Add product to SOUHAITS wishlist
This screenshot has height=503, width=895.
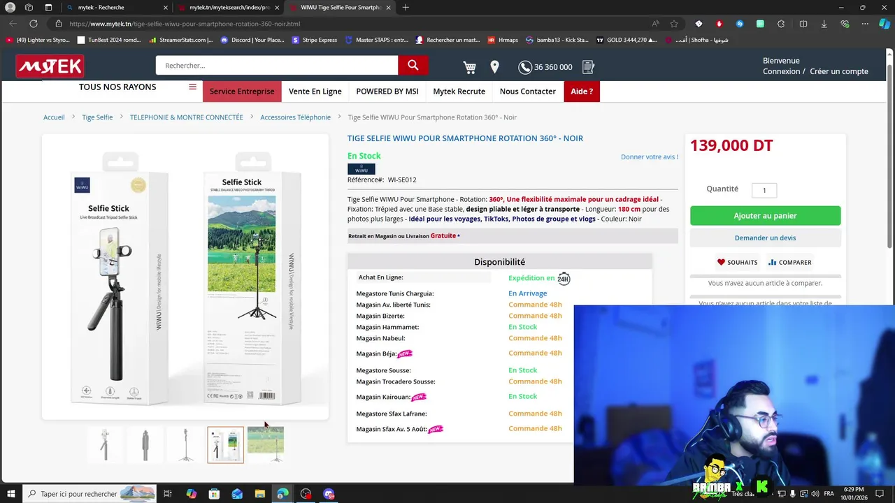point(737,263)
